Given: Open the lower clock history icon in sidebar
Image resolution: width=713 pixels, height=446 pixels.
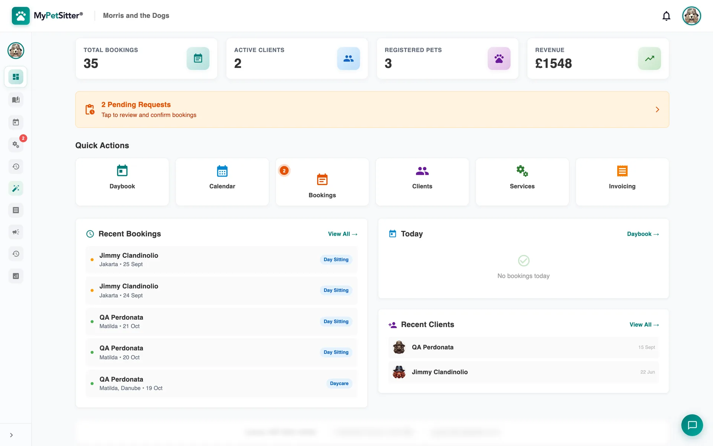Looking at the screenshot, I should (x=16, y=254).
